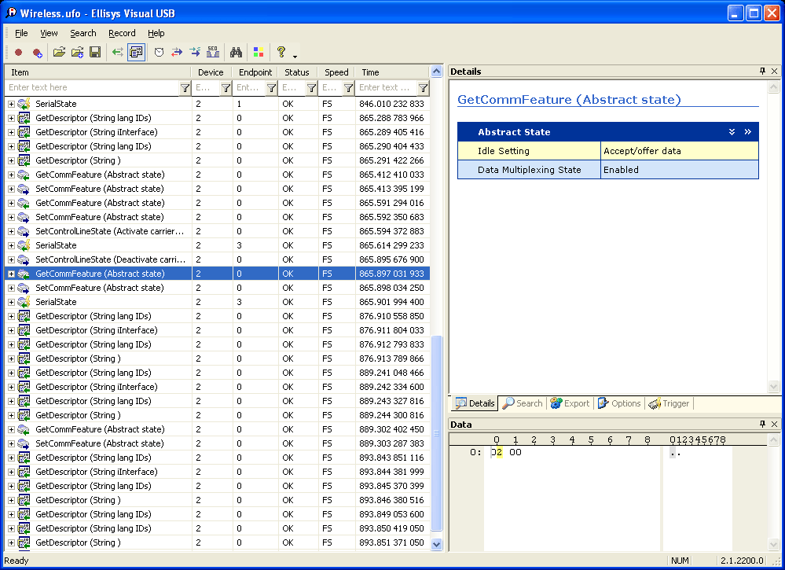Expand the SerialState row at 846.010 232 833
Screen dimensions: 785x570
11,104
